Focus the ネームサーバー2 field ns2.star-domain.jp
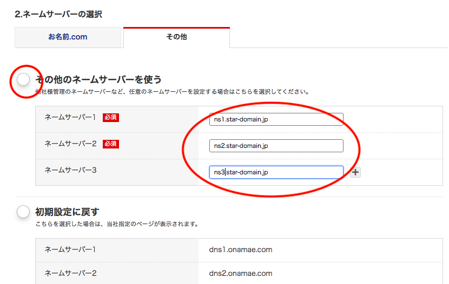This screenshot has height=284, width=449. click(x=276, y=146)
